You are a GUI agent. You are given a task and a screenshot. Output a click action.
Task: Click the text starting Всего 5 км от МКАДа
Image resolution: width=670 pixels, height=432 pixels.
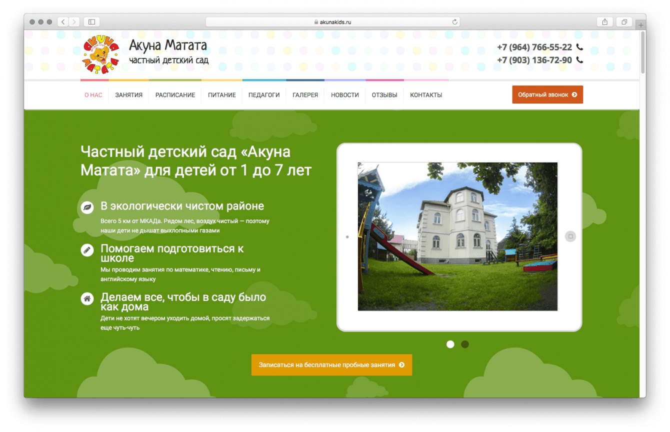185,226
